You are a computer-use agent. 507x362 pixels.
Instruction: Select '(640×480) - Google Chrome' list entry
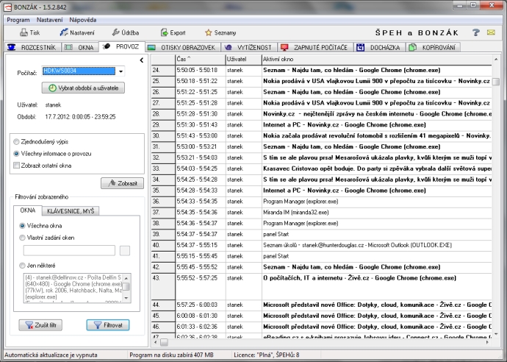click(x=73, y=284)
